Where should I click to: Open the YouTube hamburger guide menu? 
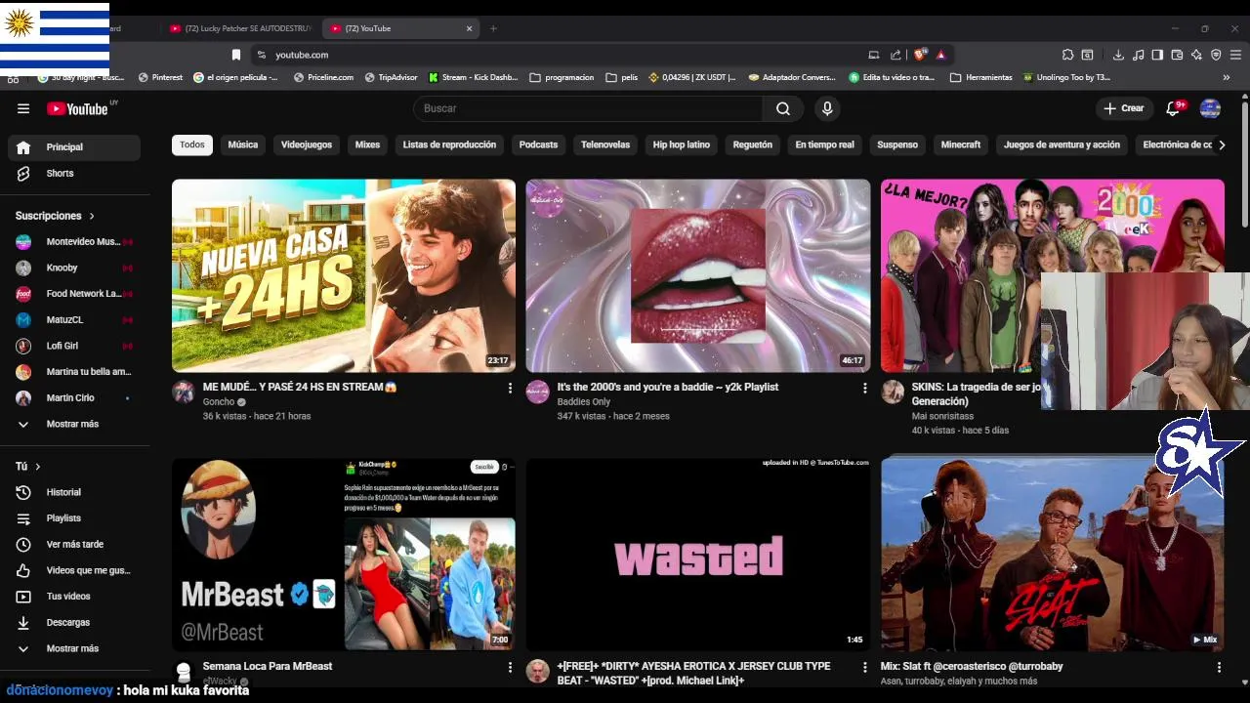click(x=23, y=108)
